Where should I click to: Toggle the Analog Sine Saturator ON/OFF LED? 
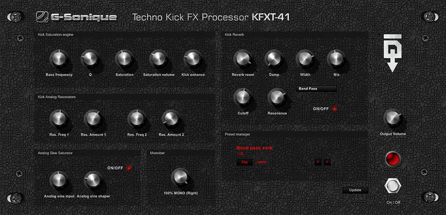129,168
